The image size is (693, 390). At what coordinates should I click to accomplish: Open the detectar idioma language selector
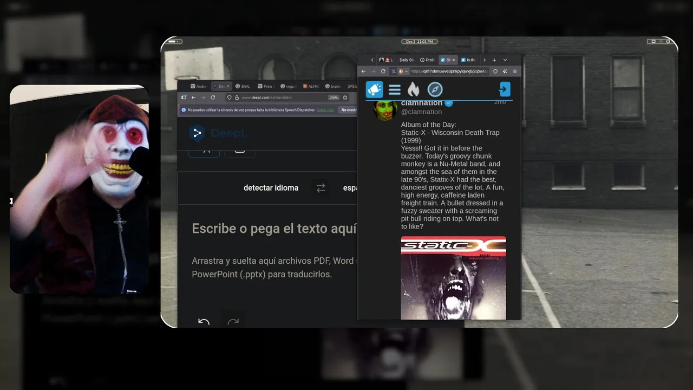click(x=271, y=188)
